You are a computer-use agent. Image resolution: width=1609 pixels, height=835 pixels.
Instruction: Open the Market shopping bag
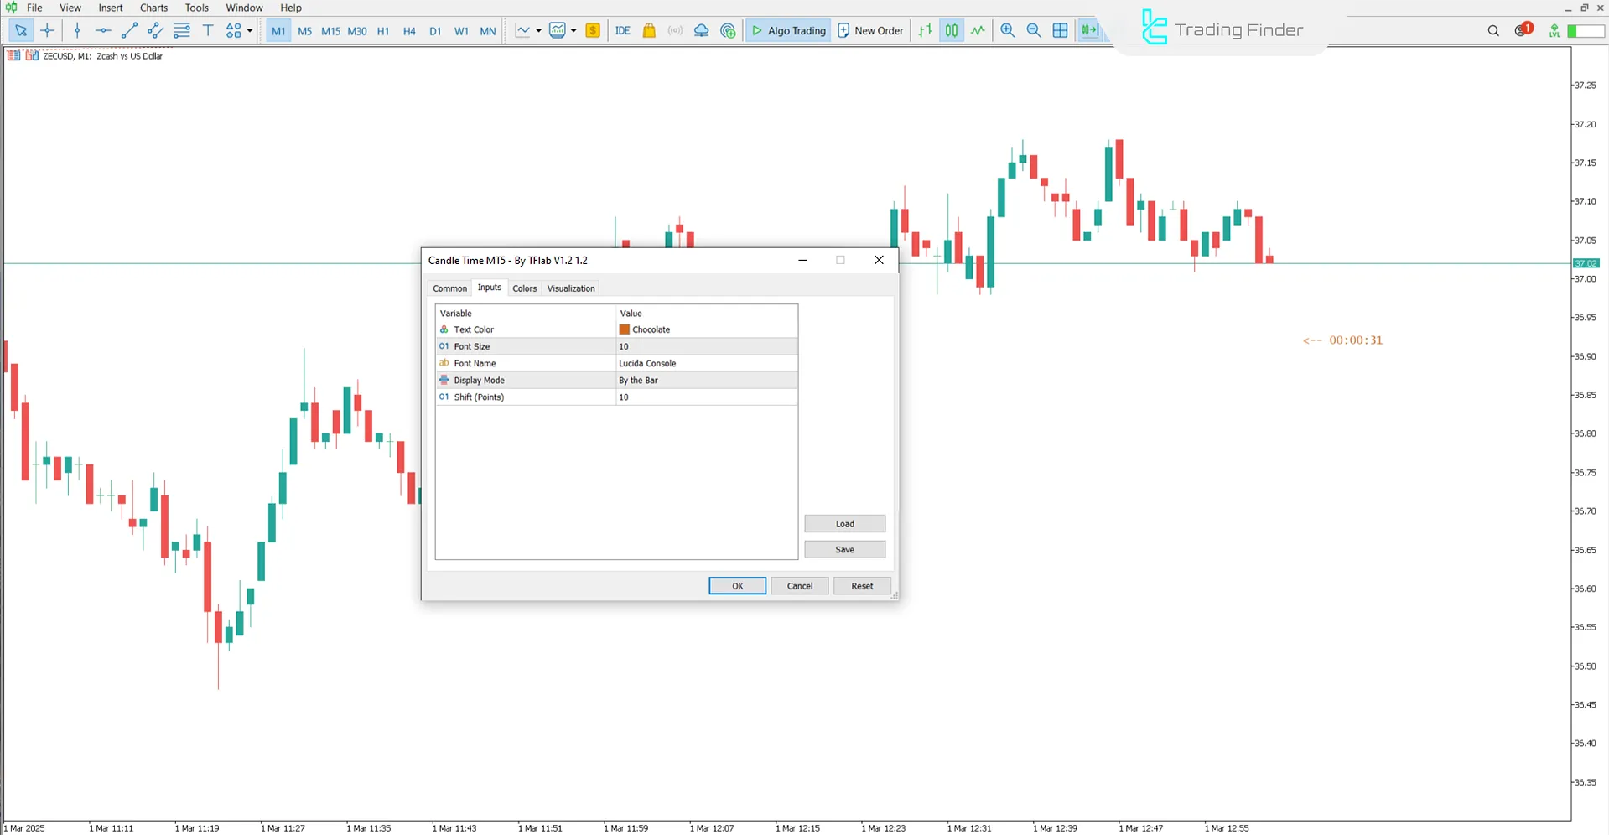(649, 30)
